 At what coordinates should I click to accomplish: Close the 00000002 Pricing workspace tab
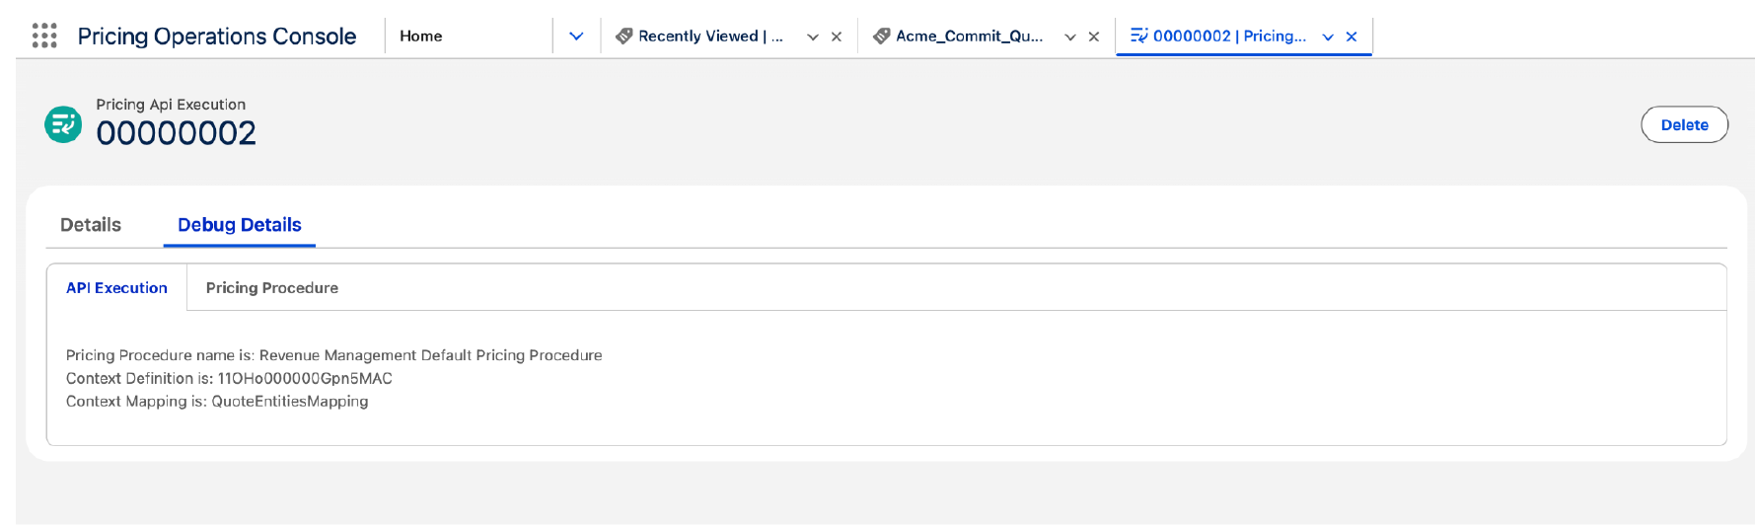[x=1352, y=37]
